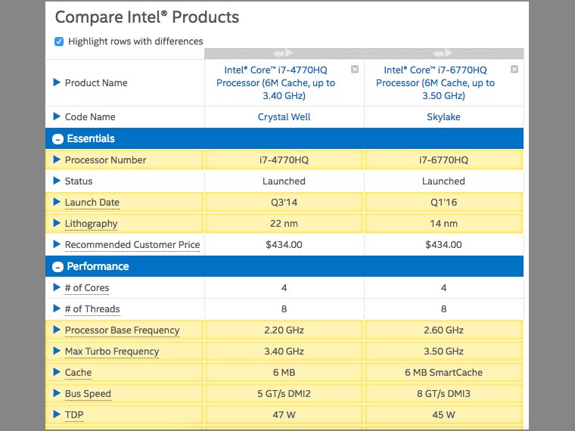Expand the Processor Base Frequency row arrow
The image size is (575, 431).
click(x=57, y=330)
